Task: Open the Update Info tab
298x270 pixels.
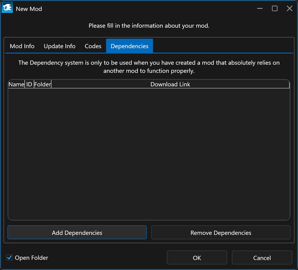Action: 60,46
